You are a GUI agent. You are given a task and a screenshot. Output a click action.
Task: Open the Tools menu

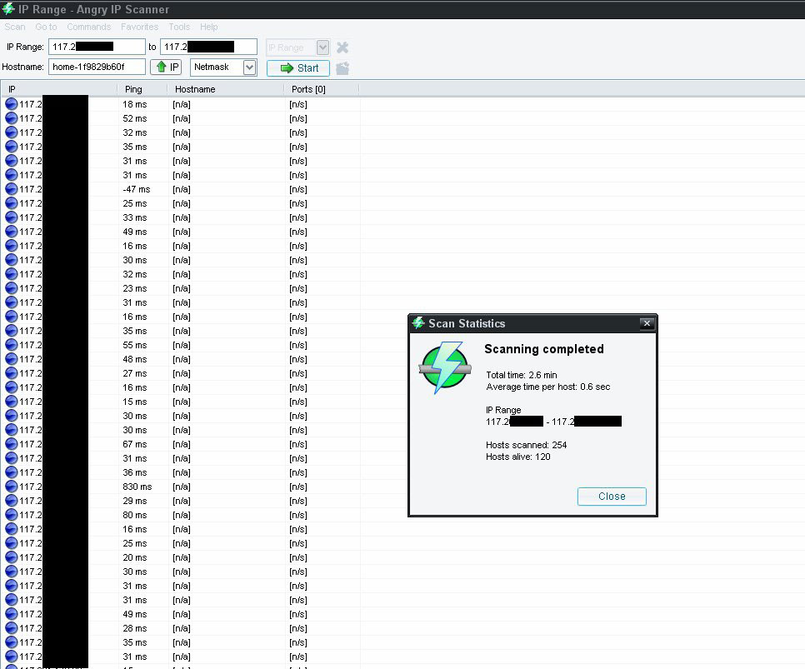tap(179, 27)
